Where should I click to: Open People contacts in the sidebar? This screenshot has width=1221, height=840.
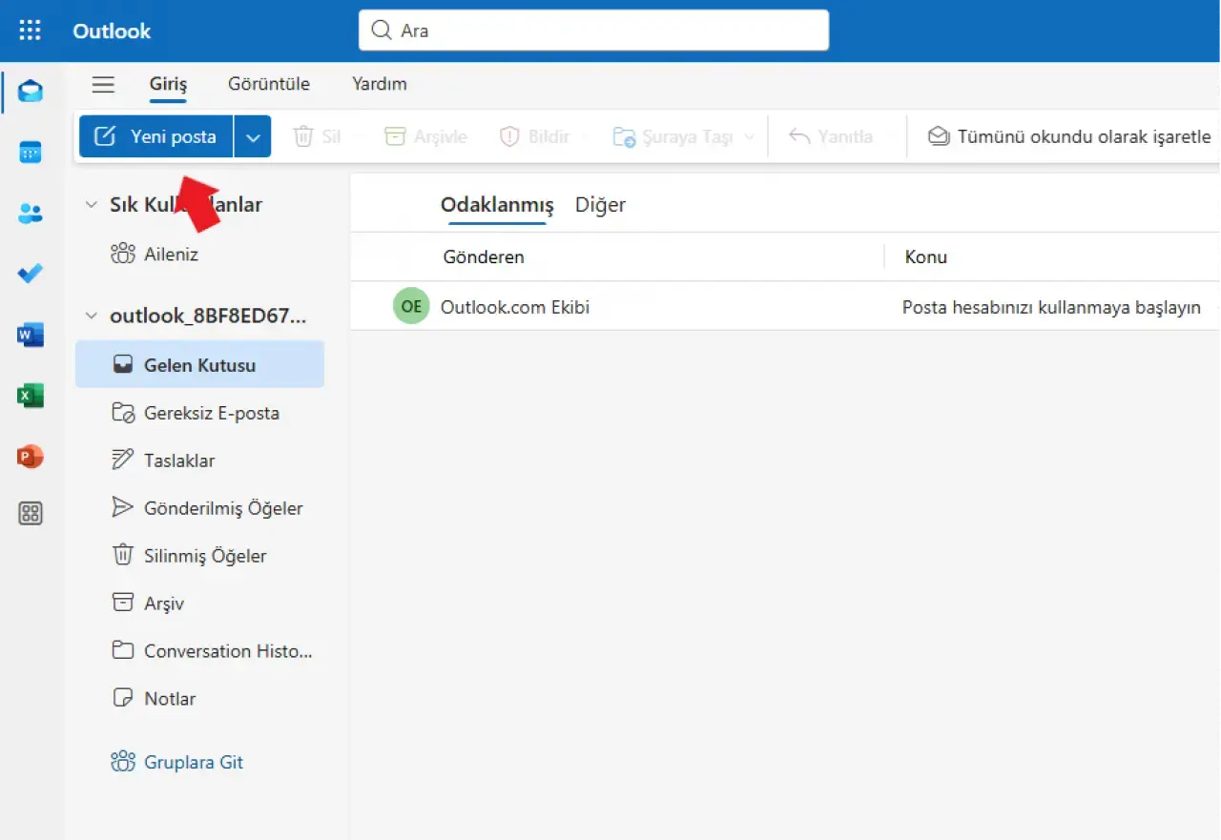pyautogui.click(x=31, y=215)
